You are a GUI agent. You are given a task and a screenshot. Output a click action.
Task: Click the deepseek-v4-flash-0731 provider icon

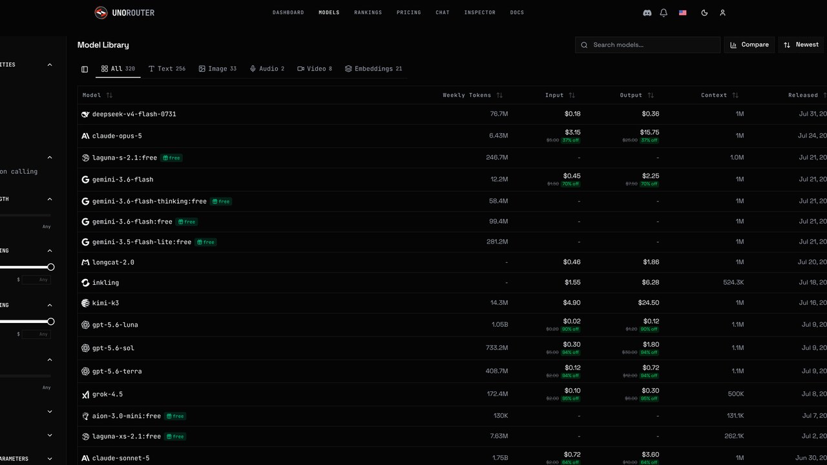click(x=85, y=114)
